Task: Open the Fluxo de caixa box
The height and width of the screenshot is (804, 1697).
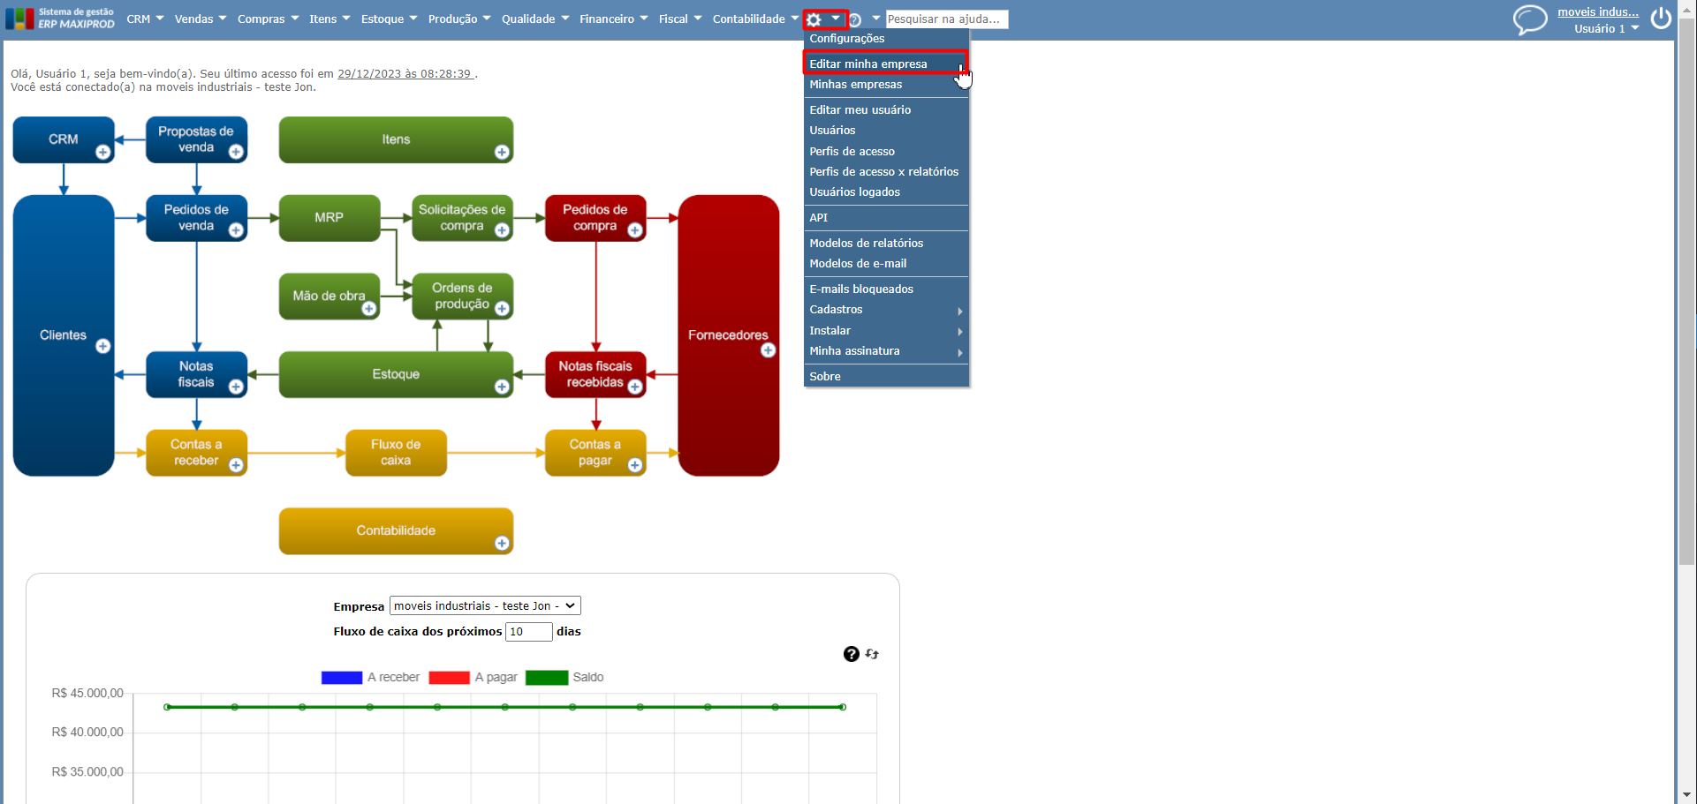Action: pyautogui.click(x=396, y=453)
